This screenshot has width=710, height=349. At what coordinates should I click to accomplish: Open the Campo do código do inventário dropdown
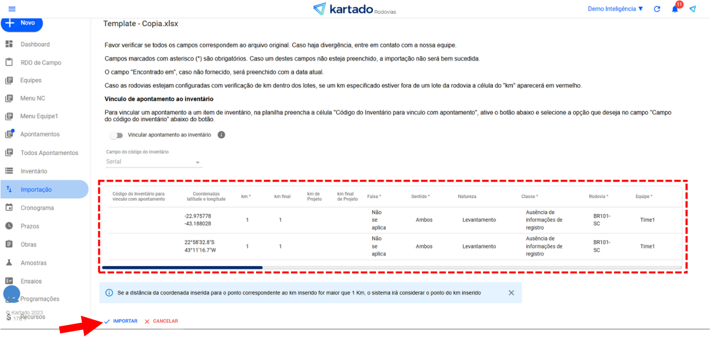[153, 162]
